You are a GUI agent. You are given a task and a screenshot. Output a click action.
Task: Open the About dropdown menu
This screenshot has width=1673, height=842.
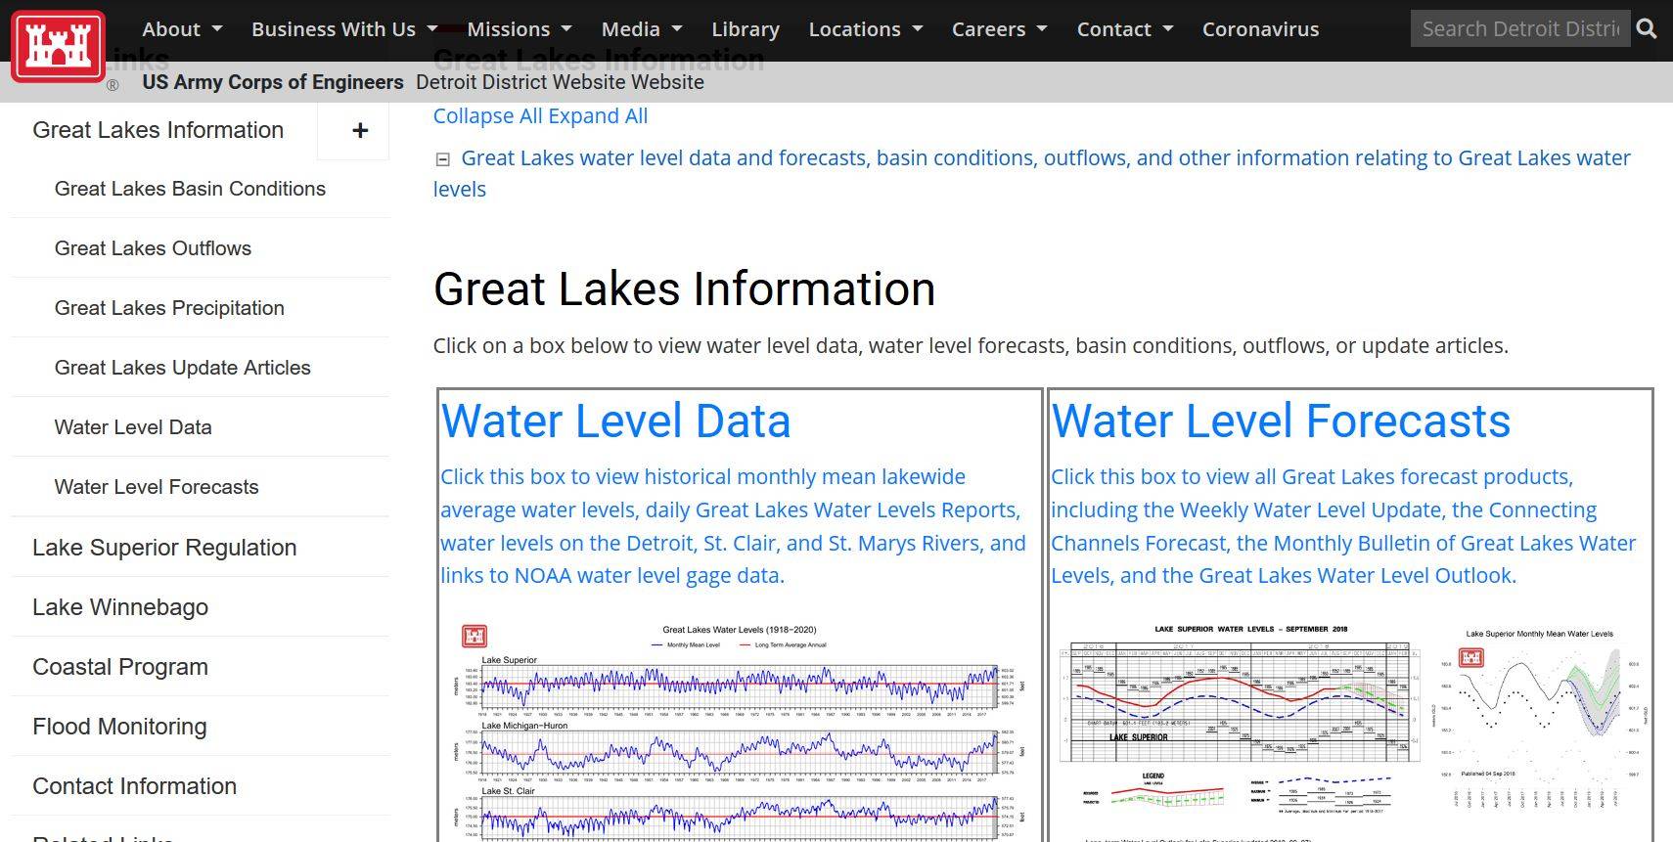[x=182, y=29]
